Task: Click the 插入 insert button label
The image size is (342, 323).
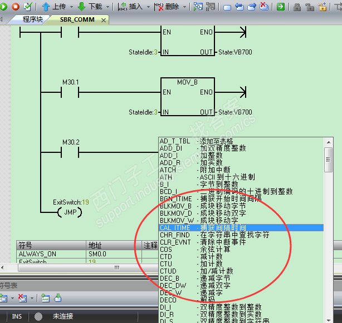Action: click(136, 7)
